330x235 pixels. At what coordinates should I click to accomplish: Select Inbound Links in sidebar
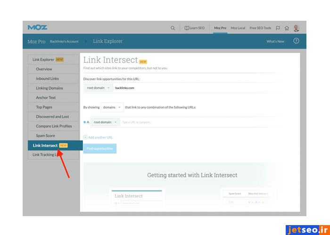(47, 79)
